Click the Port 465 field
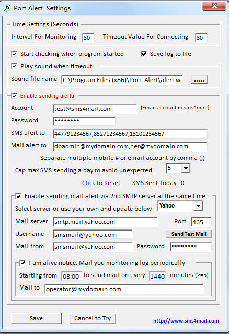 201,222
